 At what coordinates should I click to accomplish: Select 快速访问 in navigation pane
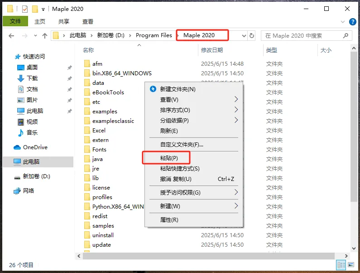pos(34,56)
